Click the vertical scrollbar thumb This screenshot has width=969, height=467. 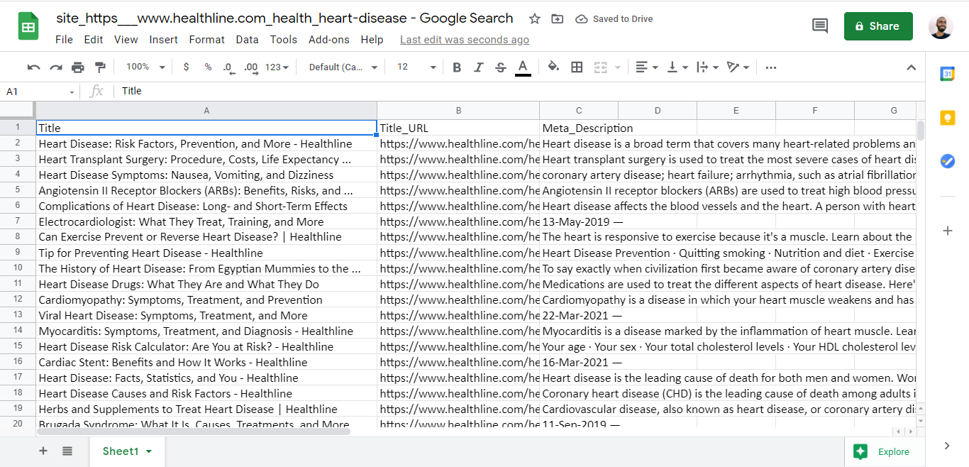tap(921, 131)
